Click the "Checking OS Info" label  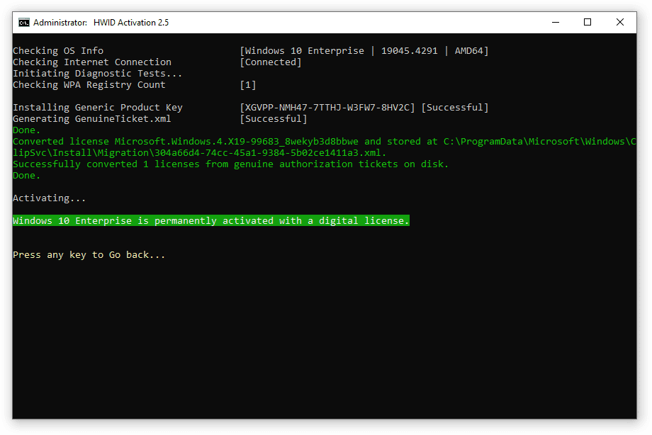[57, 51]
